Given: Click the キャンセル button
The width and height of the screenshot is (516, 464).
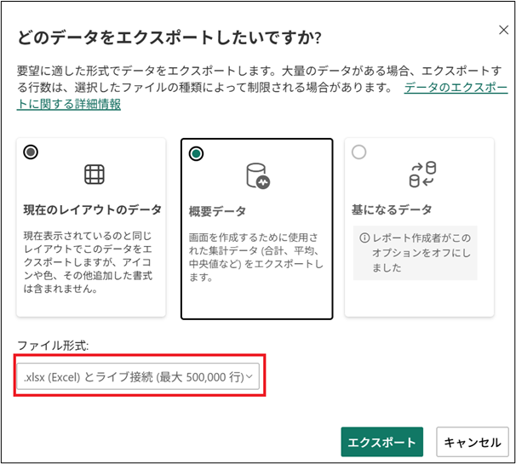Looking at the screenshot, I should (473, 442).
